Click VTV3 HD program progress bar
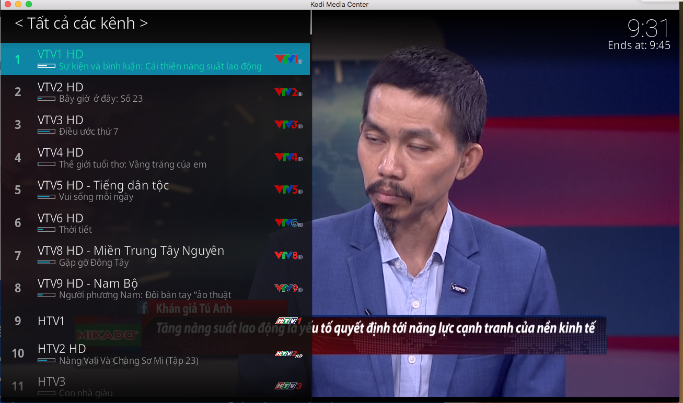Image resolution: width=683 pixels, height=403 pixels. 47,132
